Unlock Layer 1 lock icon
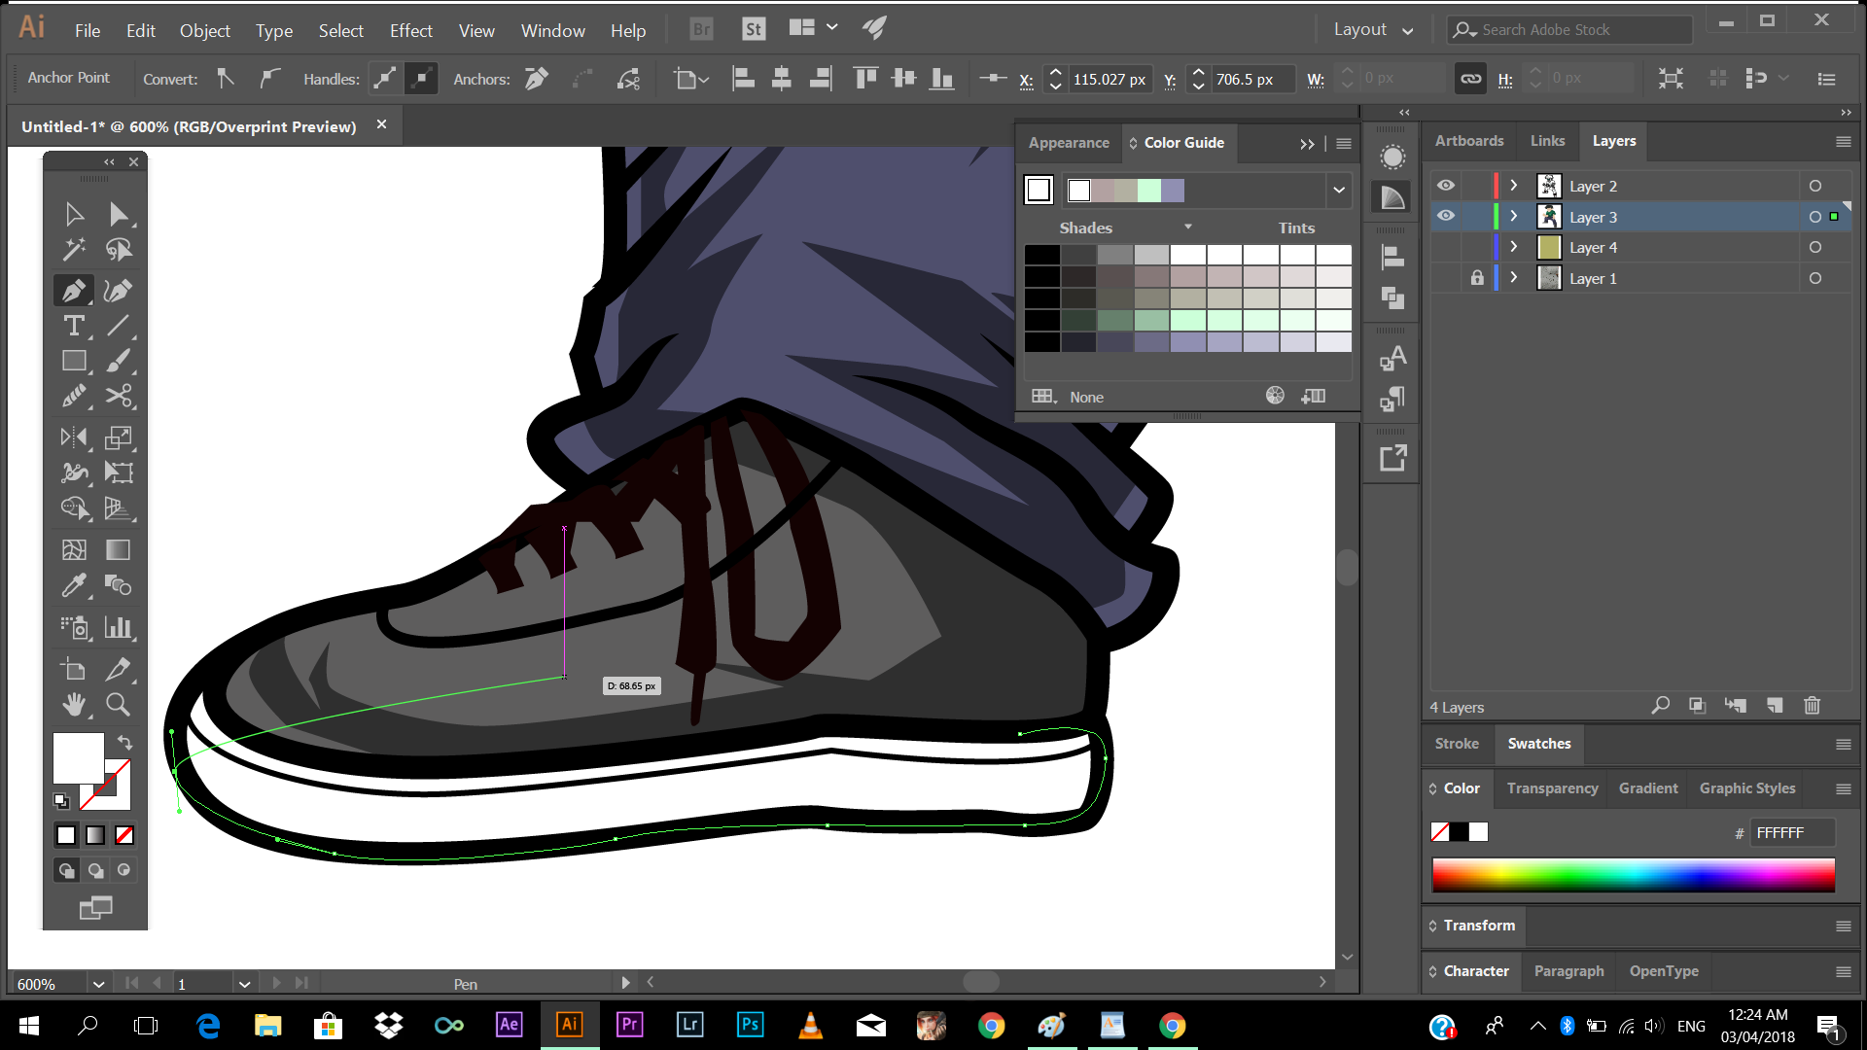 (1477, 278)
